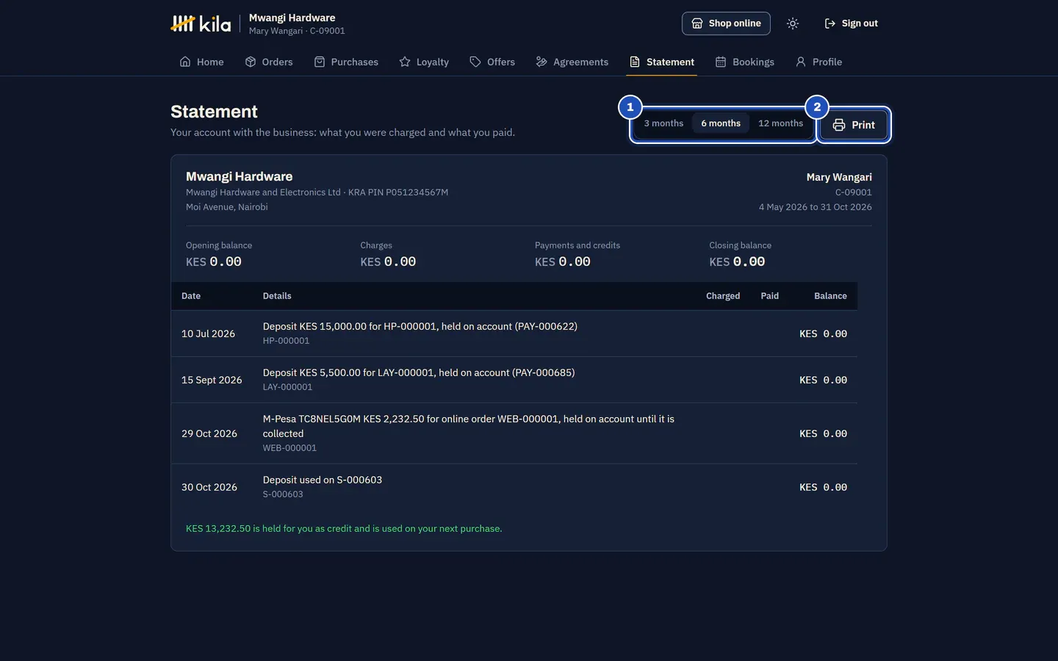1058x661 pixels.
Task: Click the Loyalty star icon
Action: pyautogui.click(x=405, y=62)
